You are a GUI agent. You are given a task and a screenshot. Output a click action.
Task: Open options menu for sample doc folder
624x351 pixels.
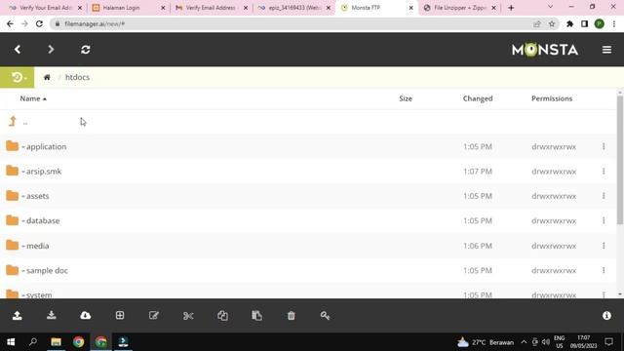point(604,270)
